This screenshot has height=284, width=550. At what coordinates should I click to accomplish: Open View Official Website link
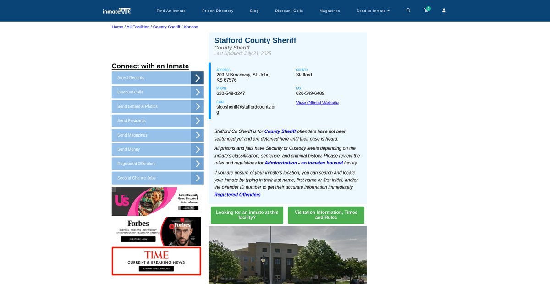tap(317, 103)
